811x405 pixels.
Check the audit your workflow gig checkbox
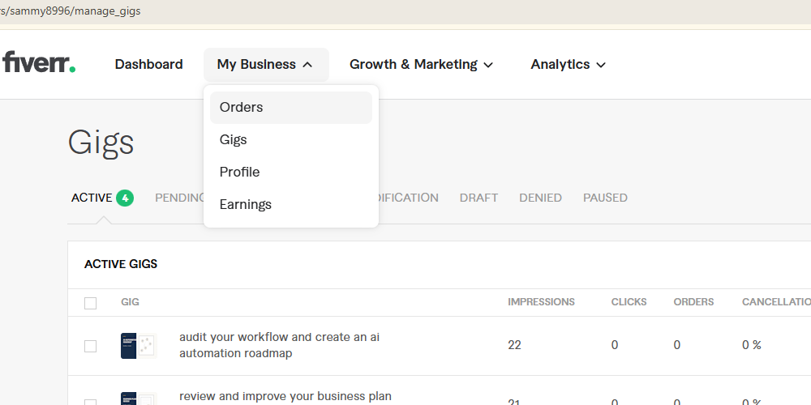(x=91, y=346)
